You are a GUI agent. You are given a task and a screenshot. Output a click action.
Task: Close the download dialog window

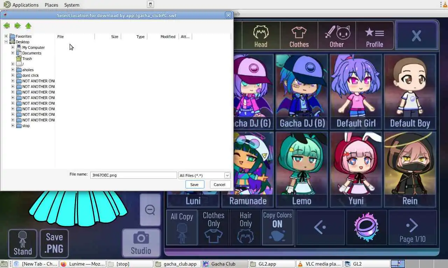228,15
